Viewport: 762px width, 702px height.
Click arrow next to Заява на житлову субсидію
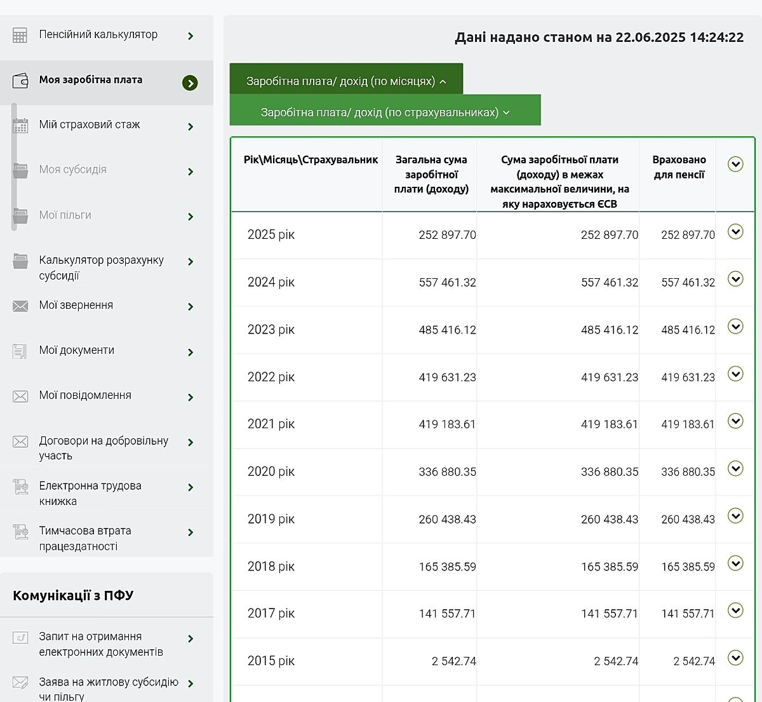coord(190,684)
